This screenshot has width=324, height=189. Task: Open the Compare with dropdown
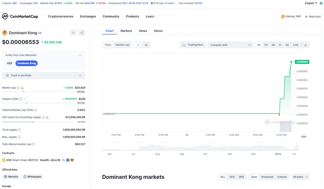click(230, 45)
